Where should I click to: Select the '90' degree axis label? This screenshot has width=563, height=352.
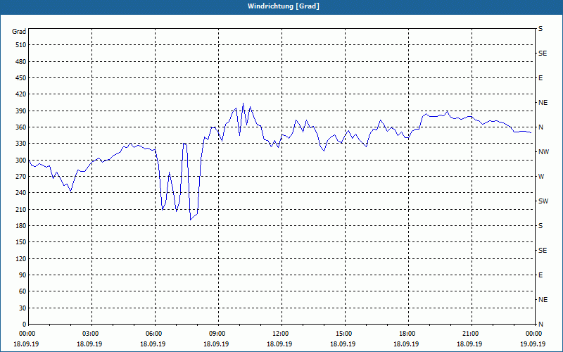23,275
